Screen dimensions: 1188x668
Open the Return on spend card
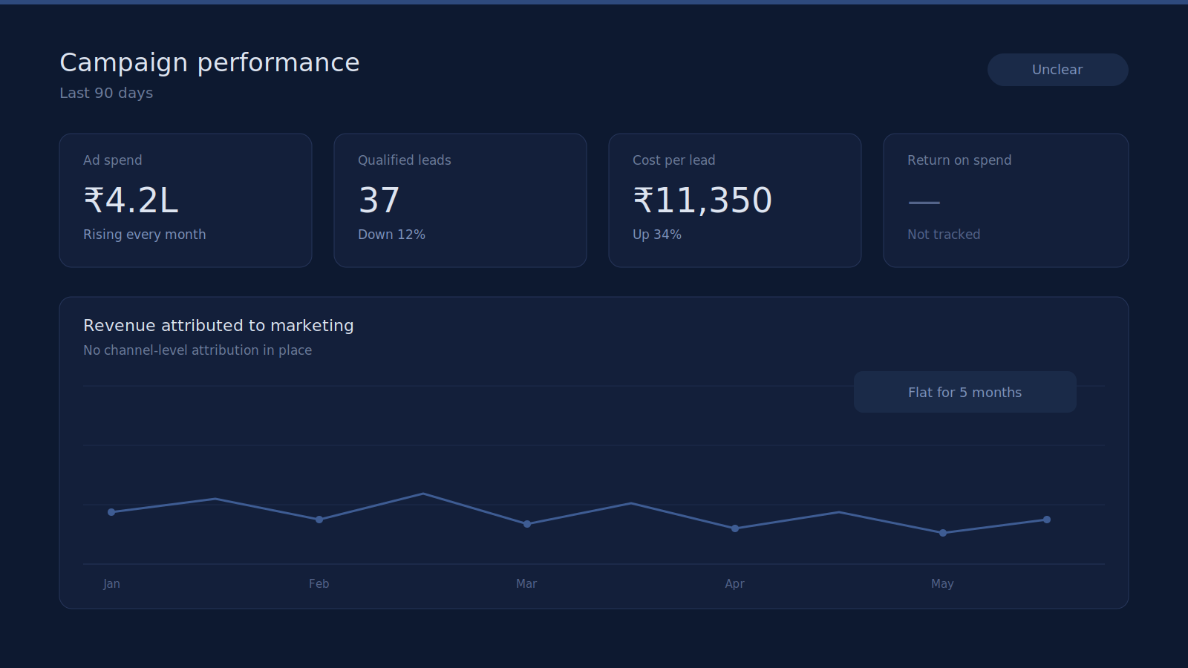pos(1006,200)
